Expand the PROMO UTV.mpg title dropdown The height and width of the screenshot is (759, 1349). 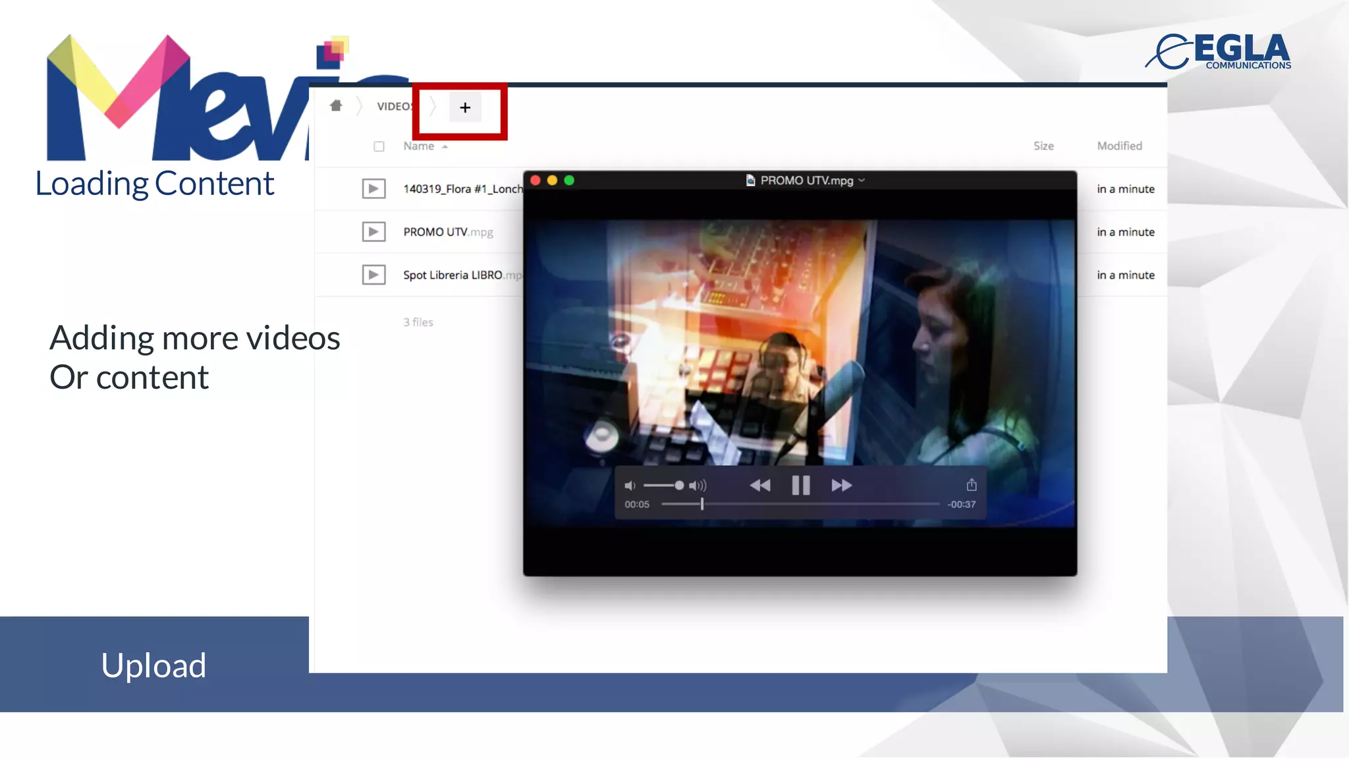[x=862, y=181]
